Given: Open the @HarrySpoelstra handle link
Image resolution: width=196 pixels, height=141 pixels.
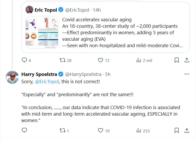Looking at the screenshot, I should click(83, 74).
